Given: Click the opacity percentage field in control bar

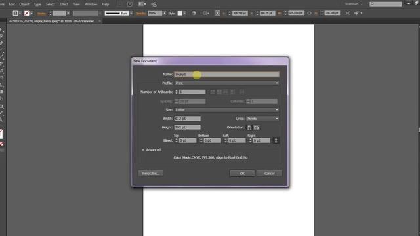Looking at the screenshot, I should tap(155, 13).
